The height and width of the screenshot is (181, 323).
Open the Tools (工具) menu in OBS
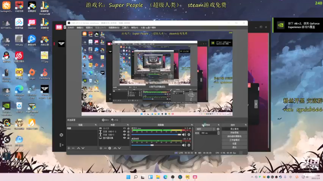click(x=125, y=27)
